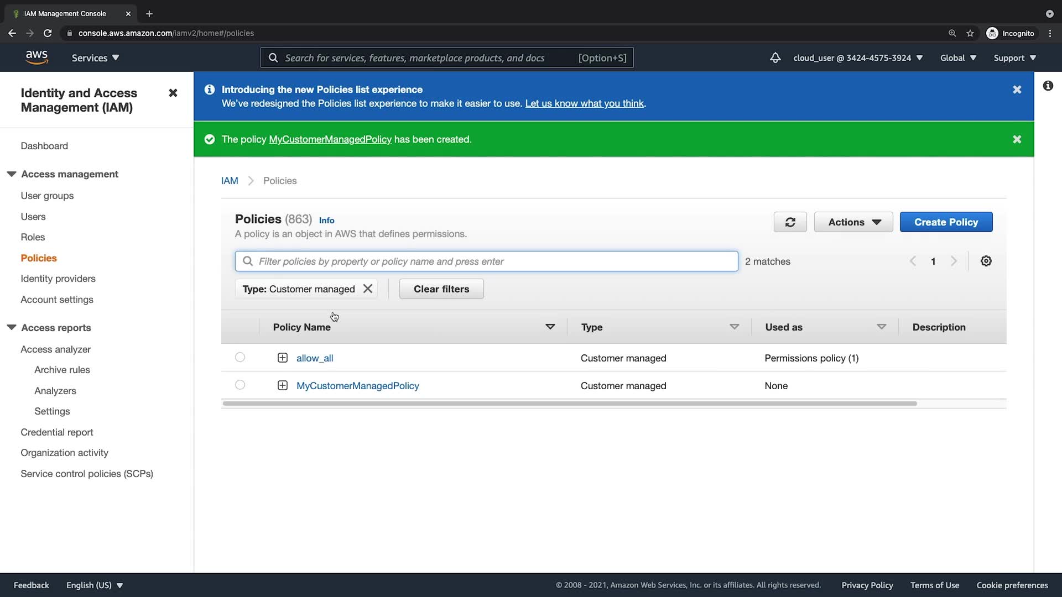Bookmark this page with star icon

(x=970, y=33)
